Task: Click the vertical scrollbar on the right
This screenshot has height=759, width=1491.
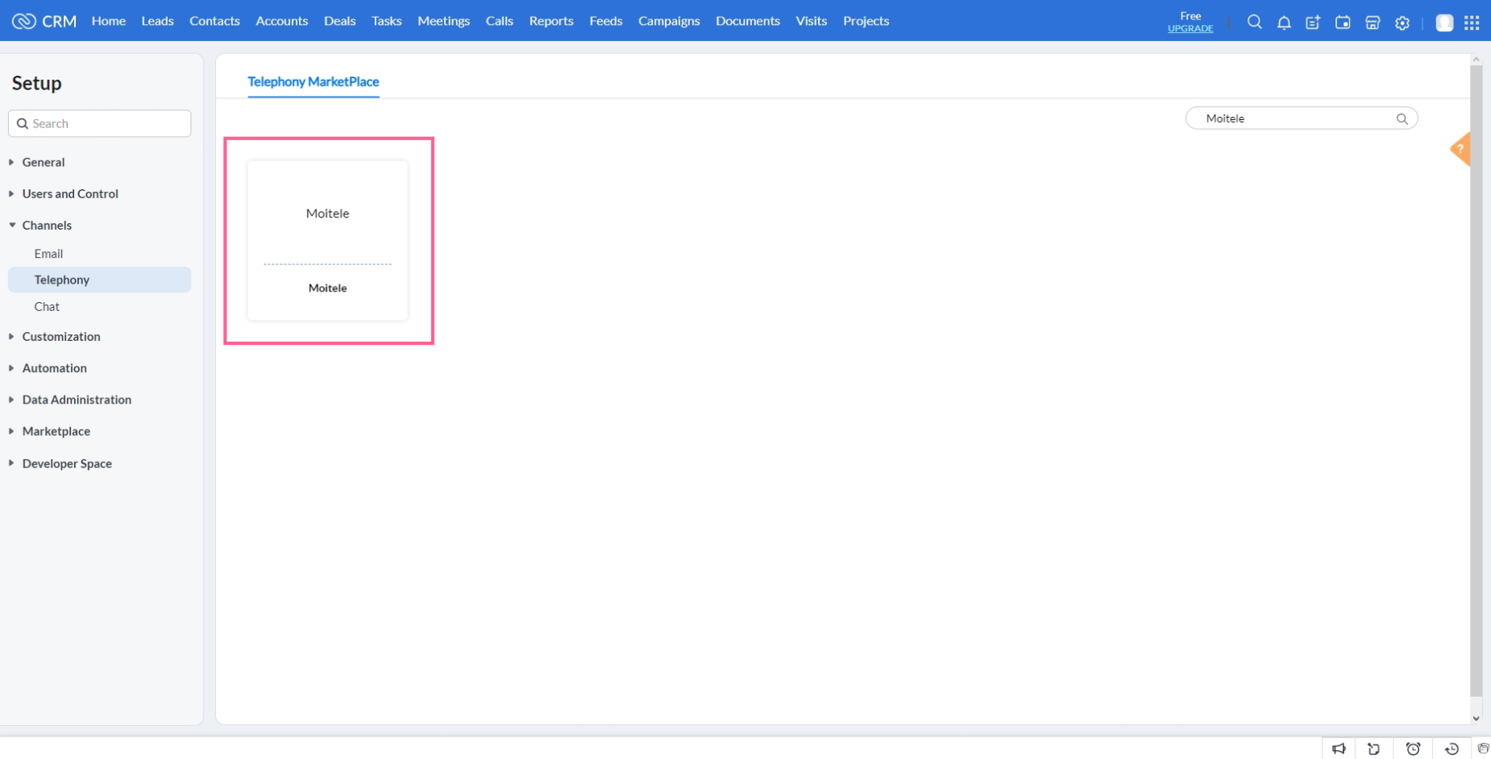Action: (x=1476, y=380)
